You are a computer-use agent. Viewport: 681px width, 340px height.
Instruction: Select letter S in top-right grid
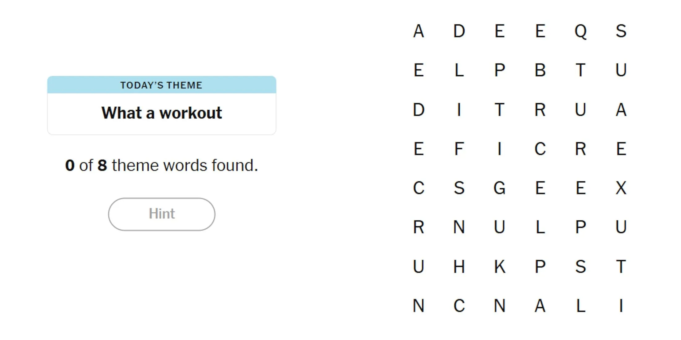[622, 30]
